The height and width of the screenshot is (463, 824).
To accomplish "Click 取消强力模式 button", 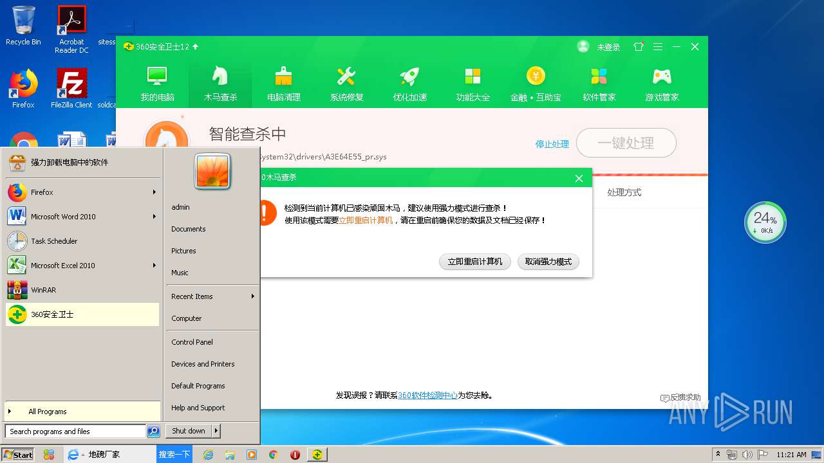I will 548,262.
